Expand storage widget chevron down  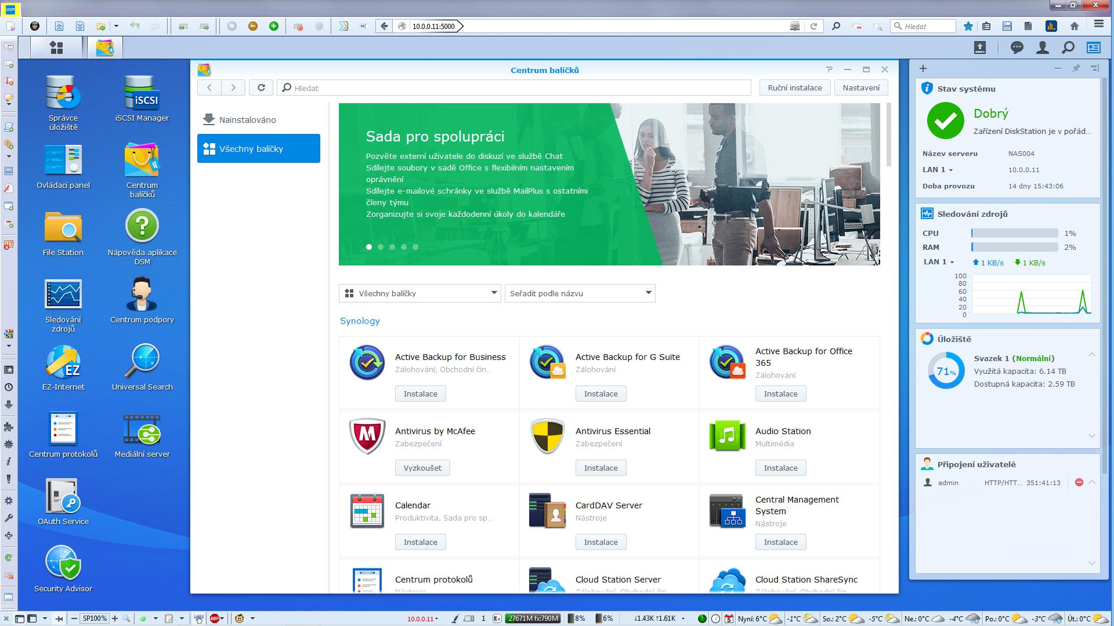[1092, 436]
